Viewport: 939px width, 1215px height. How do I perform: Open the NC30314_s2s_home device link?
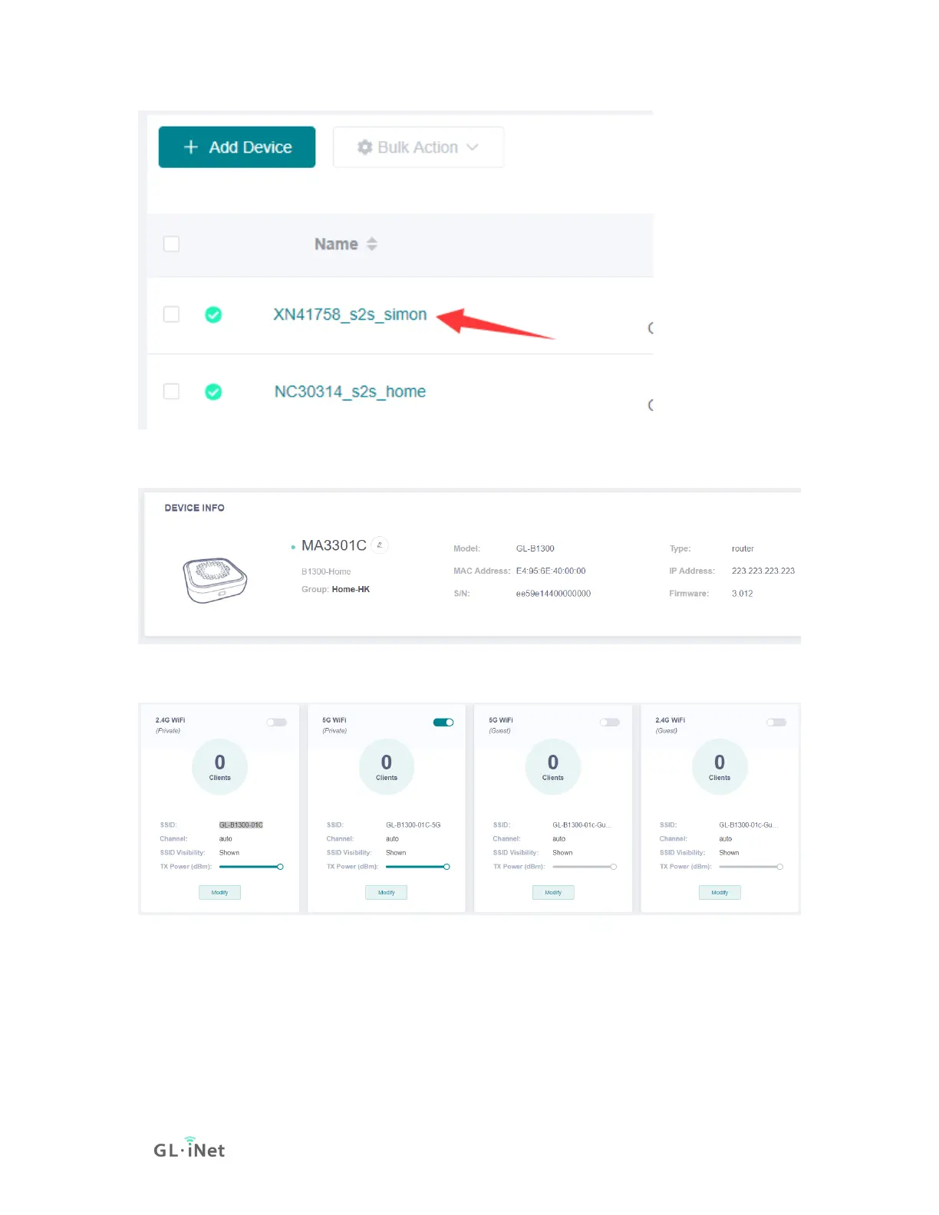350,392
